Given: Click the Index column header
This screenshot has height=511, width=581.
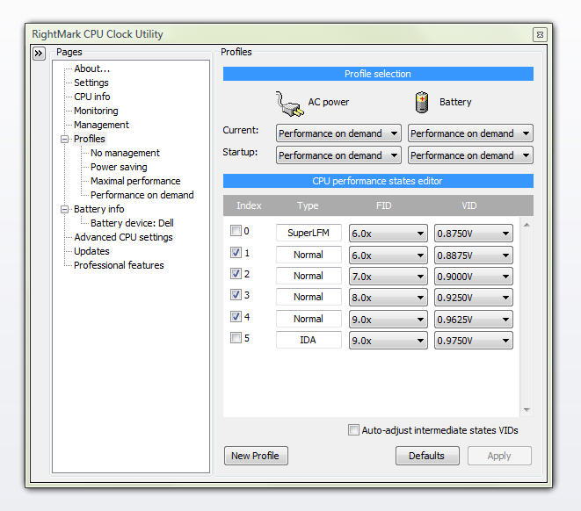Looking at the screenshot, I should [249, 205].
